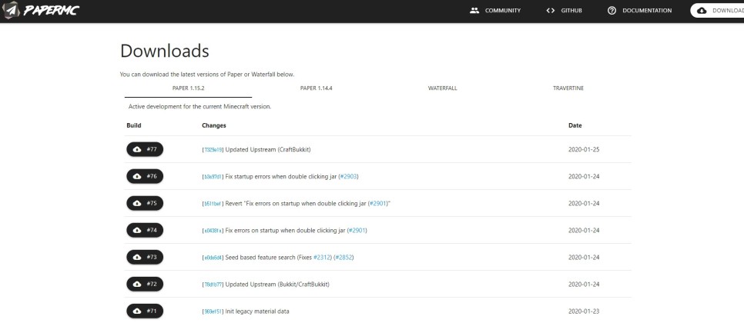This screenshot has height=323, width=744.
Task: Open commit hash link for build #74
Action: point(213,231)
